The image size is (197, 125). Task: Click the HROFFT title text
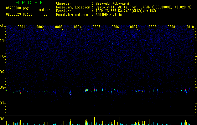point(32,2)
